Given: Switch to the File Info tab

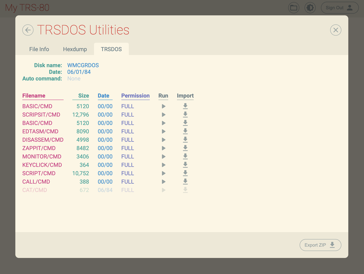Looking at the screenshot, I should 39,49.
